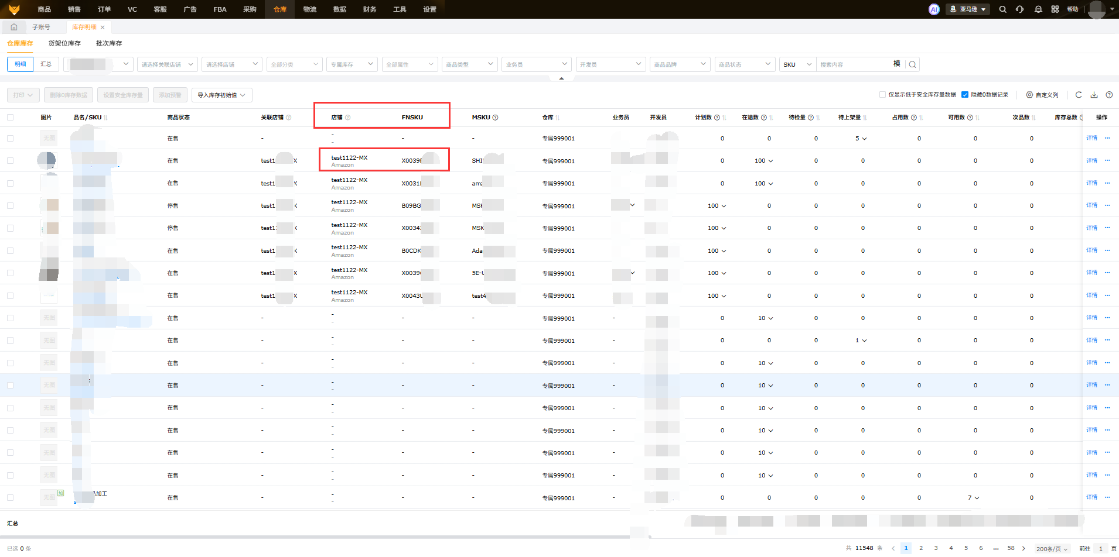1119x557 pixels.
Task: Click the 汇总 view button
Action: click(x=46, y=64)
